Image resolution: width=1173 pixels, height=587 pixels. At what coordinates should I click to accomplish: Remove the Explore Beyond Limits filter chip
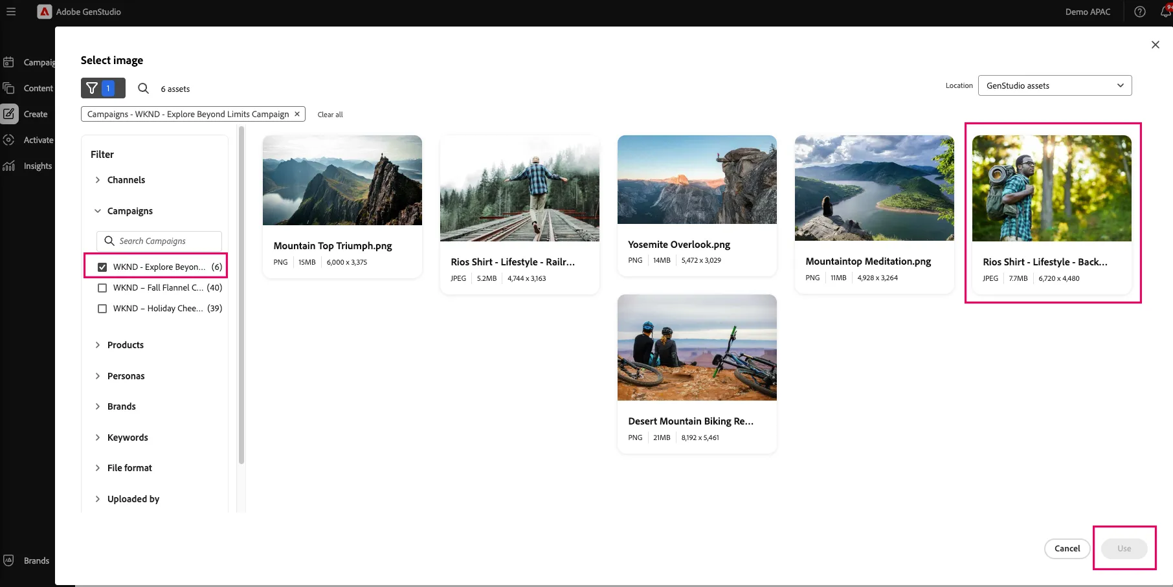[297, 114]
